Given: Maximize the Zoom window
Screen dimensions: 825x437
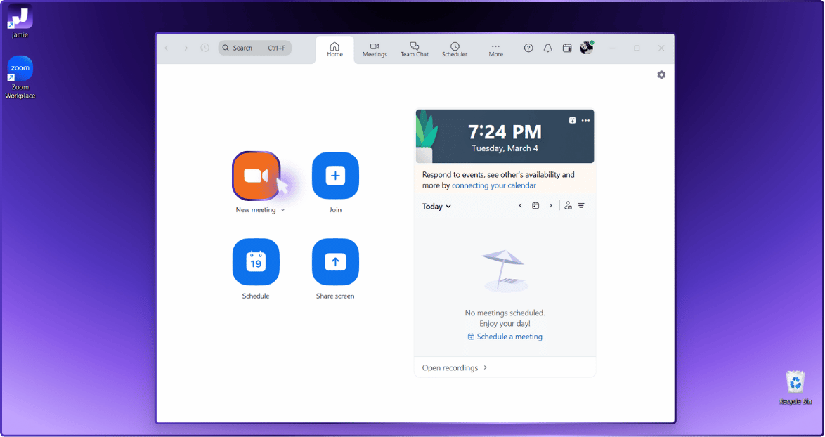Looking at the screenshot, I should [637, 48].
